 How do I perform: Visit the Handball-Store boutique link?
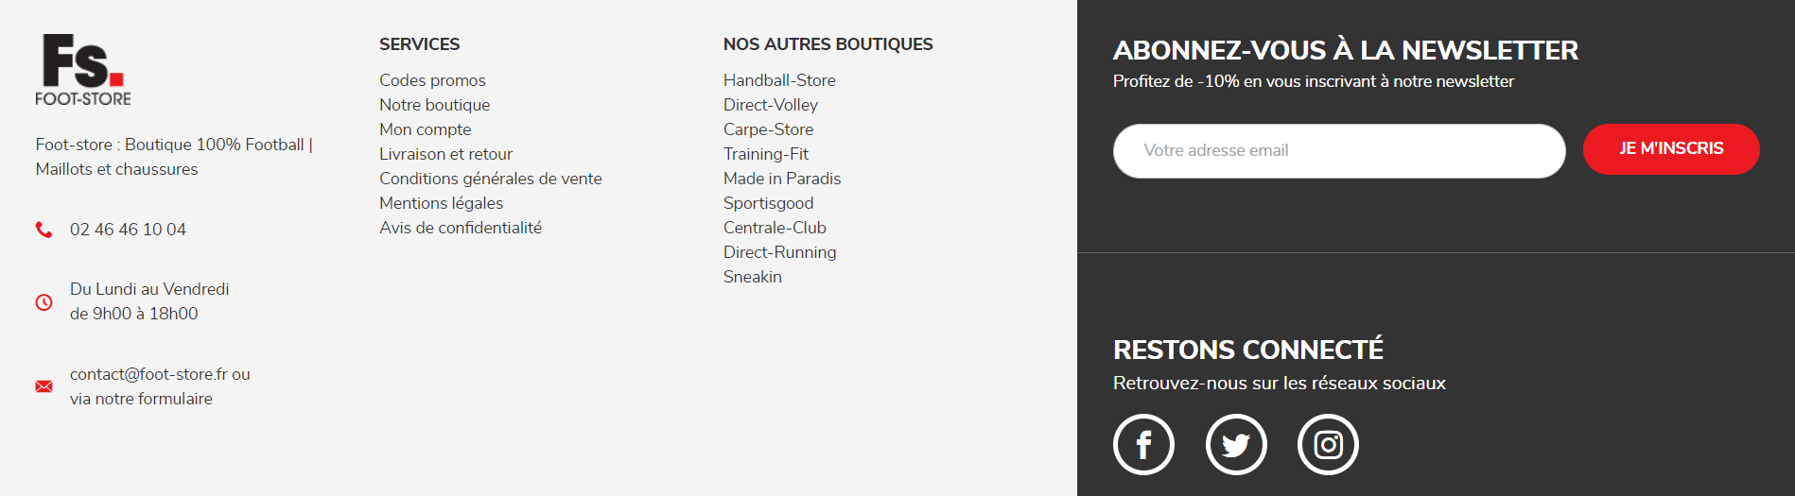click(x=779, y=80)
